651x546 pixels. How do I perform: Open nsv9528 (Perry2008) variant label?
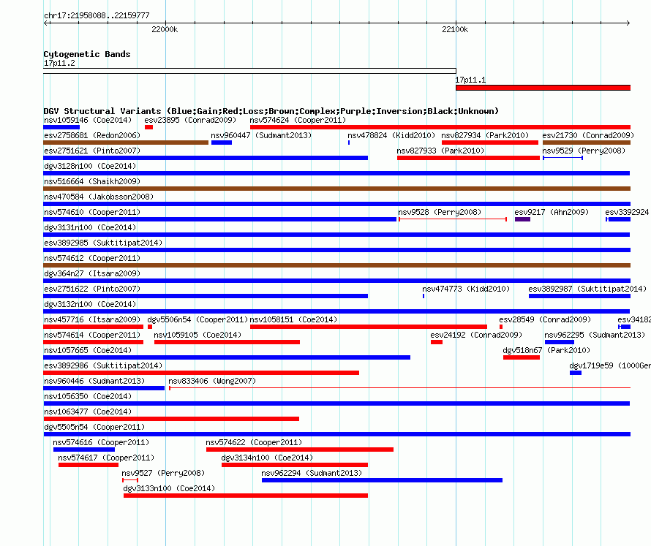[x=440, y=213]
